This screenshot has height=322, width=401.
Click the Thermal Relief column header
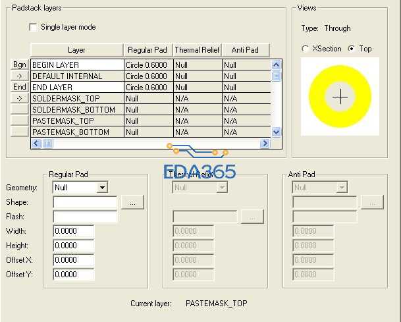[197, 50]
